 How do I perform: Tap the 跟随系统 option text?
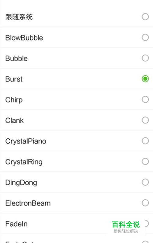click(19, 17)
